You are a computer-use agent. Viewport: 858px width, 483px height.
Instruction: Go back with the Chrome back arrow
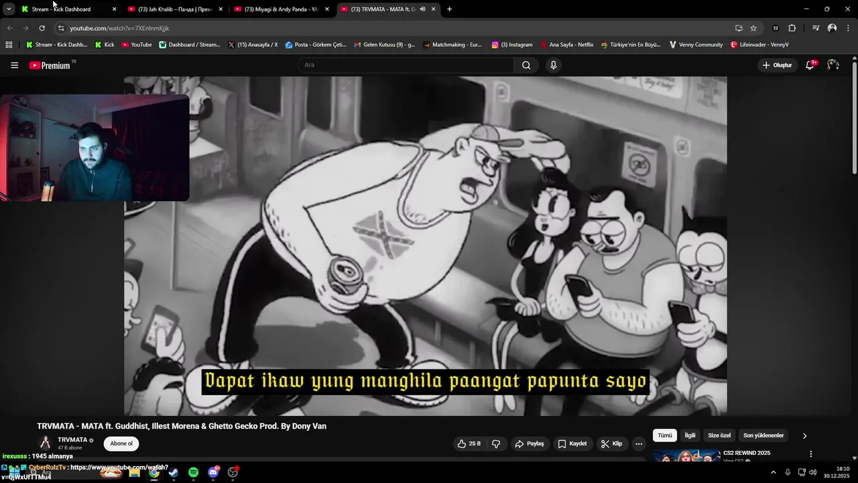tap(9, 28)
